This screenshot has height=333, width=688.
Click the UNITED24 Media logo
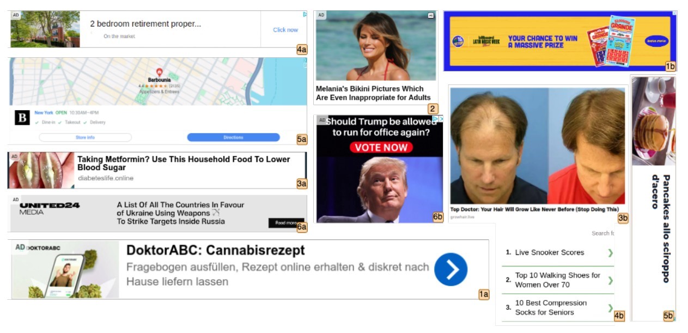[x=50, y=208]
